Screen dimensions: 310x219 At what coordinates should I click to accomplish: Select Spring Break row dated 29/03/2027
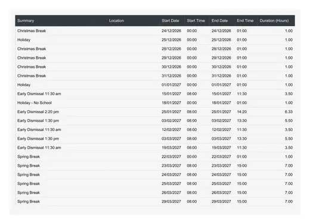(x=155, y=202)
